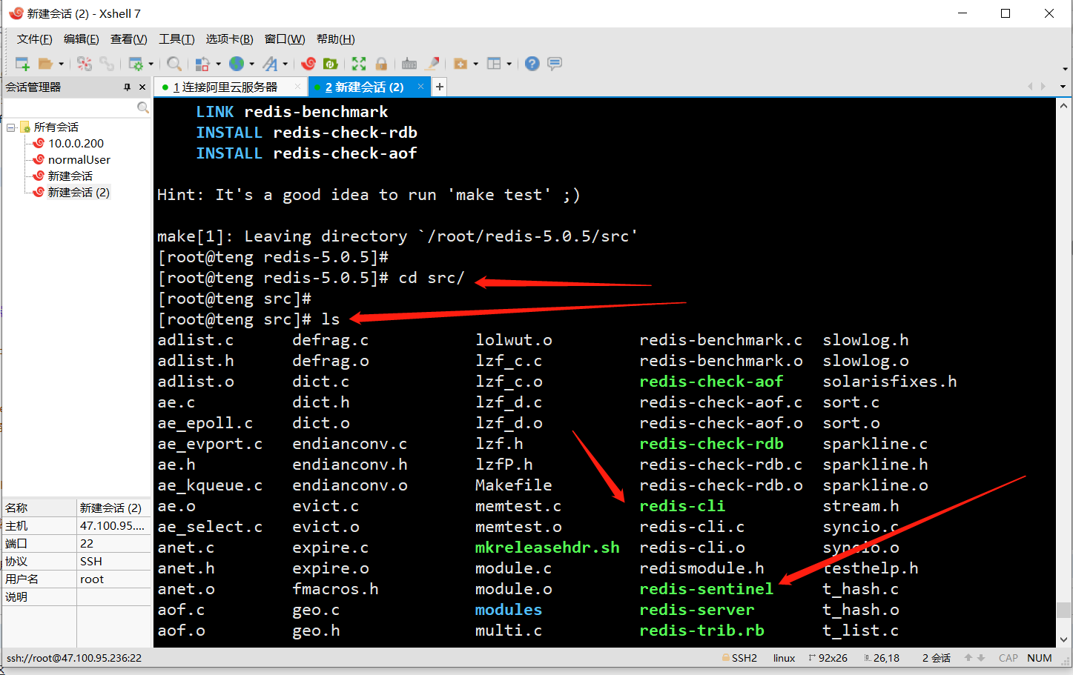Click the new folder plus toolbar icon
Screen dimensions: 1073x675
pos(460,64)
